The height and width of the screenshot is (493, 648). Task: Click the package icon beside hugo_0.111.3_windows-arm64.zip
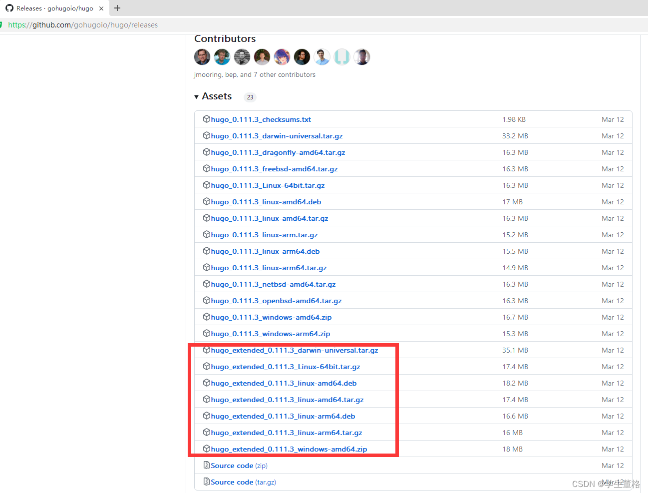pos(206,333)
